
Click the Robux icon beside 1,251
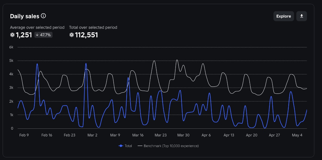point(12,35)
